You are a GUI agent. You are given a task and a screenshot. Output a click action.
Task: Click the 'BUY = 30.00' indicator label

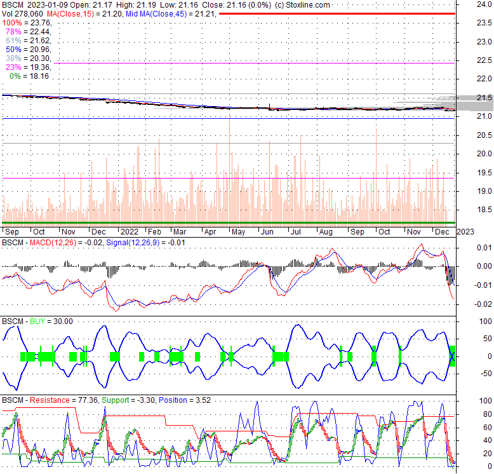(x=51, y=322)
